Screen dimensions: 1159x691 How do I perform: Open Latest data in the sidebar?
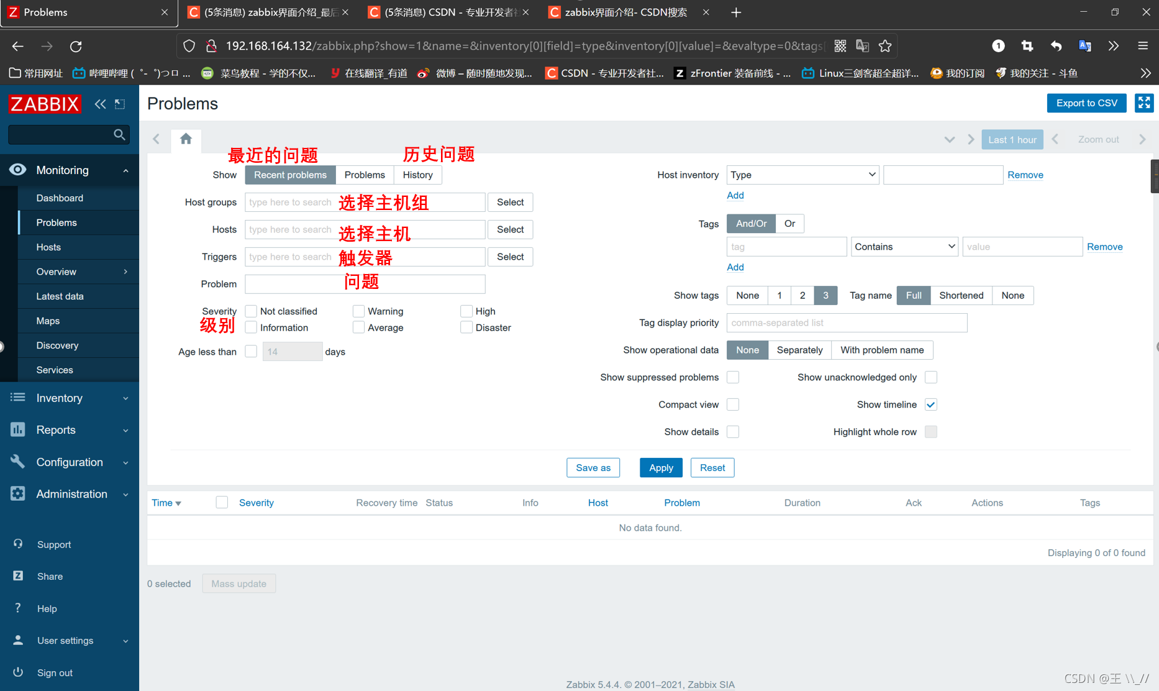tap(60, 296)
